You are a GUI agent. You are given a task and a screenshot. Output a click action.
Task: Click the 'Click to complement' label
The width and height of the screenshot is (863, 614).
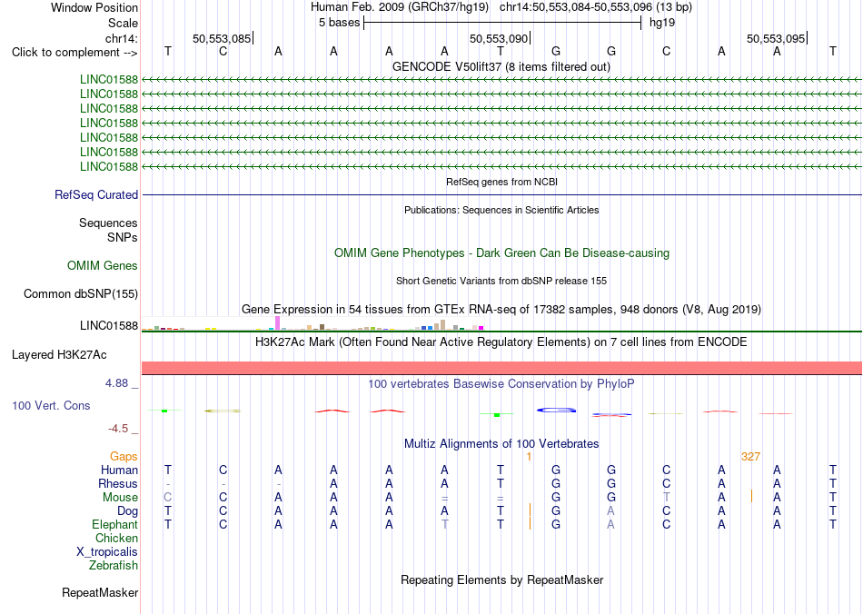[74, 53]
